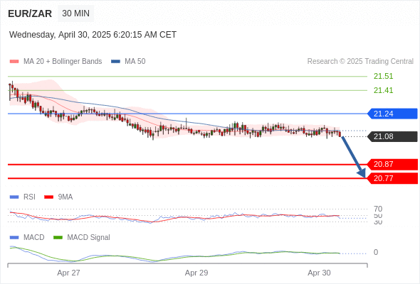Click the blue 21.24 pivot price tag

pos(392,114)
